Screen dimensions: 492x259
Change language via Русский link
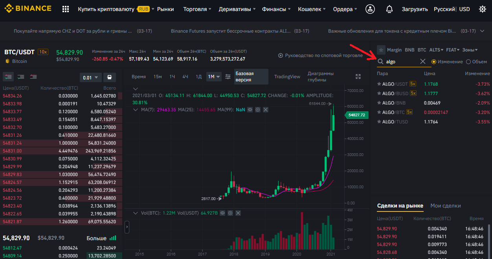pyautogui.click(x=445, y=9)
